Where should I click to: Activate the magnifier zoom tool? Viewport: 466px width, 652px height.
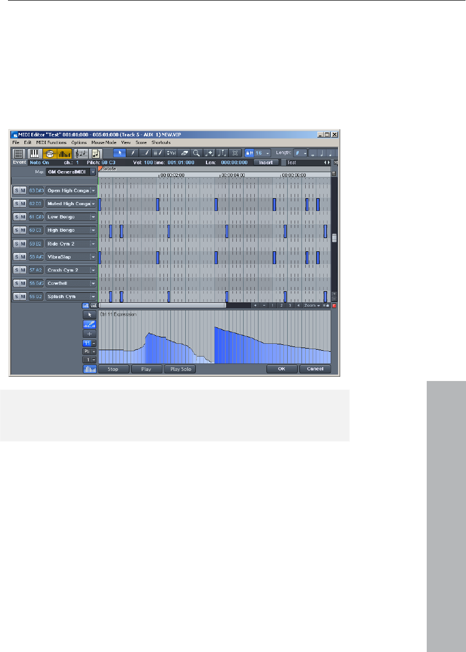point(196,153)
